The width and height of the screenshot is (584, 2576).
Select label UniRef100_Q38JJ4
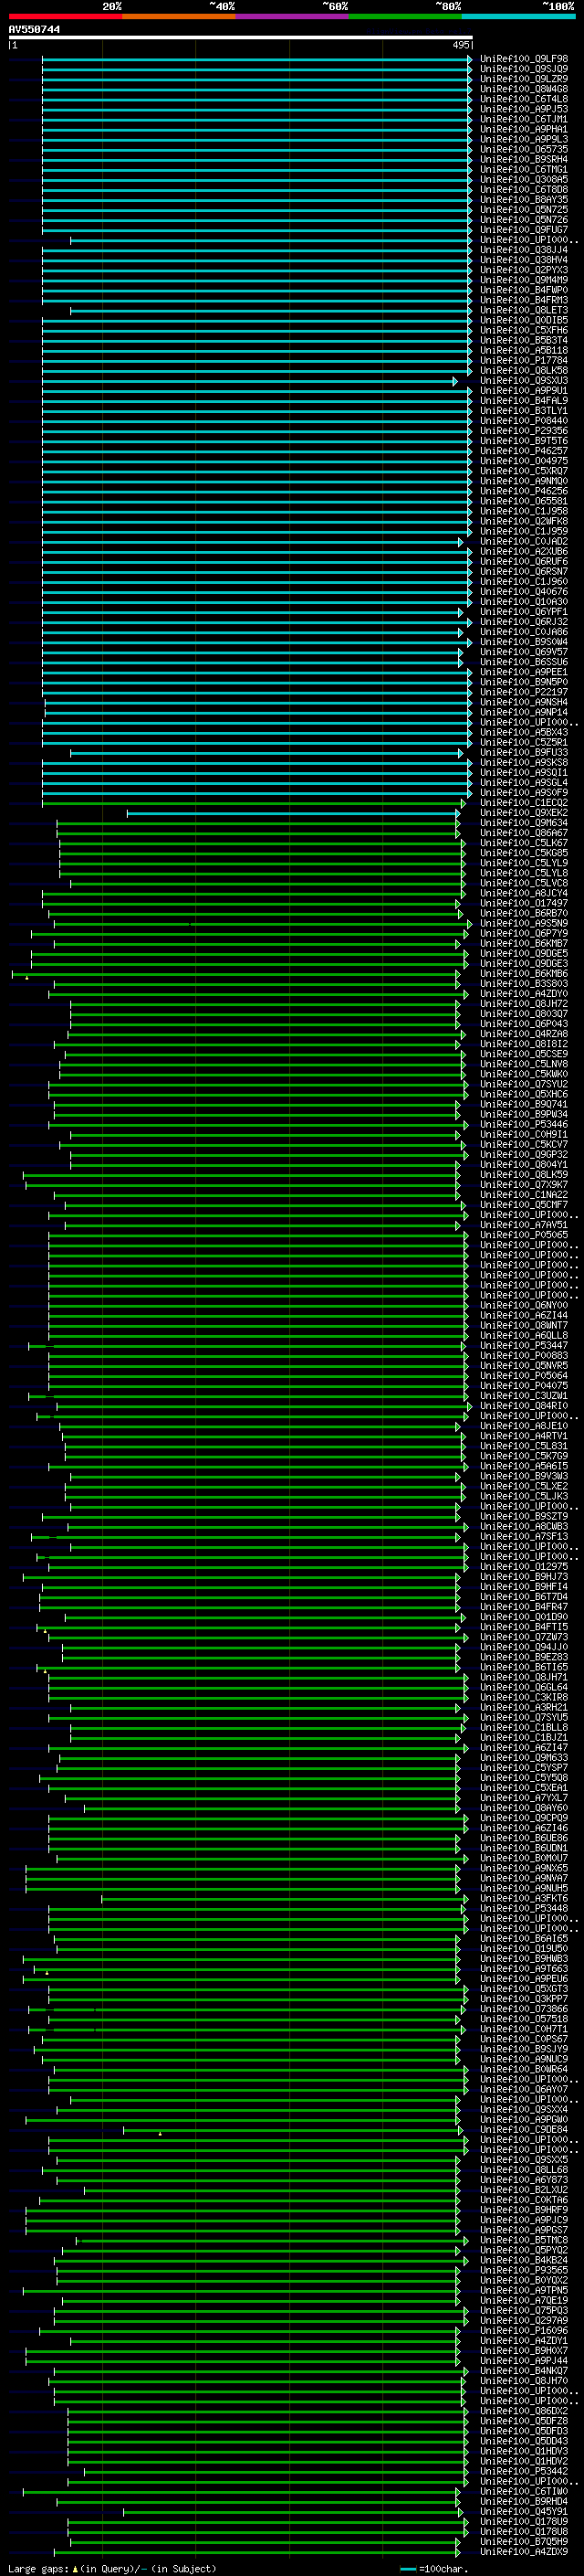pos(524,250)
